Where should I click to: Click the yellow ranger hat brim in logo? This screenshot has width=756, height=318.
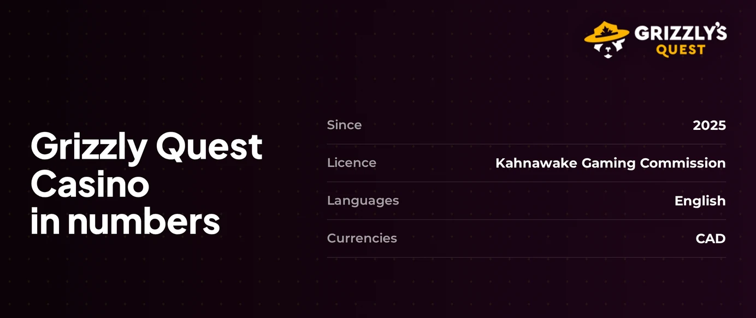607,38
